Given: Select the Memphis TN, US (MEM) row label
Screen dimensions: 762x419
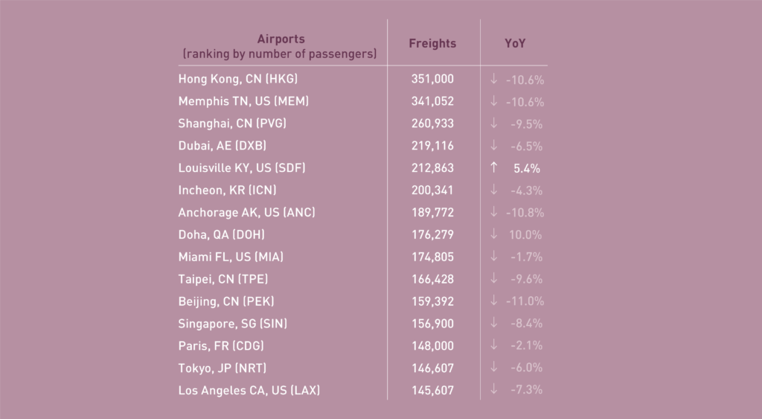Looking at the screenshot, I should click(243, 101).
